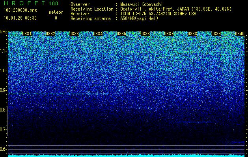Click the 0831 time marker
This screenshot has width=248, height=157.
27,34
